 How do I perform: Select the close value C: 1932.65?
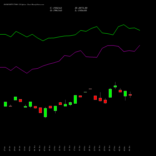(x=56, y=8)
